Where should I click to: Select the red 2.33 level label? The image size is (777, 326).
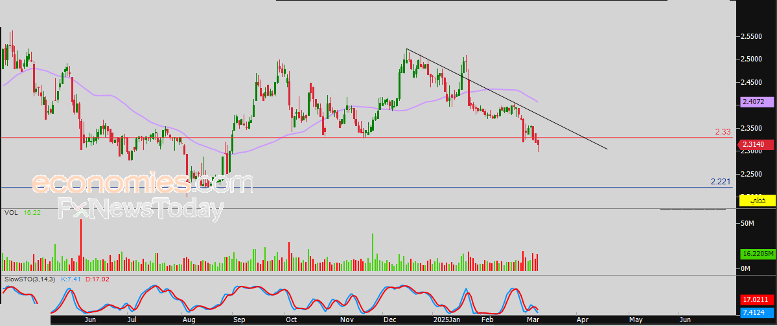click(x=723, y=131)
